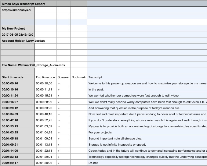Select start timecode 00:01:09;21
Viewport: 207px width, 166px height.
(18, 144)
